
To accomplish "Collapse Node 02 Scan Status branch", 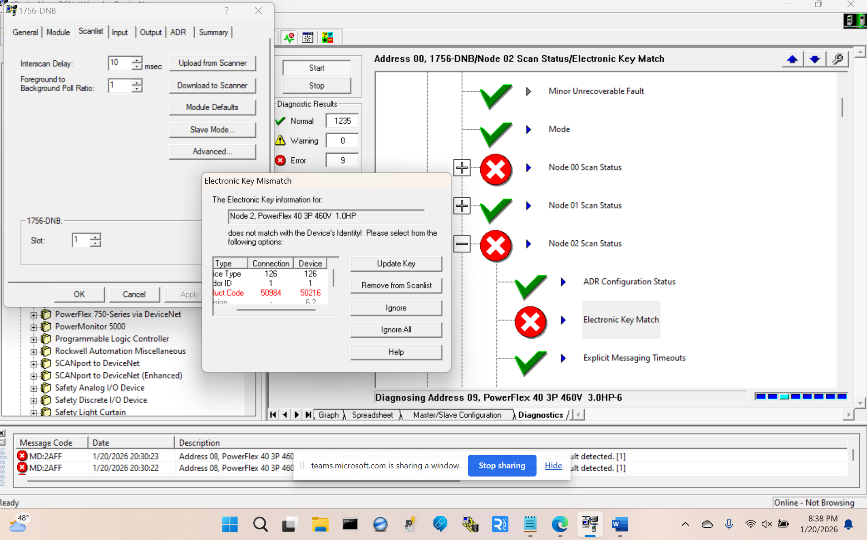I will coord(462,244).
